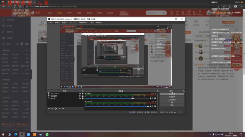This screenshot has height=137, width=245.
Task: Click the top Controls button to stop streaming
Action: (x=172, y=94)
